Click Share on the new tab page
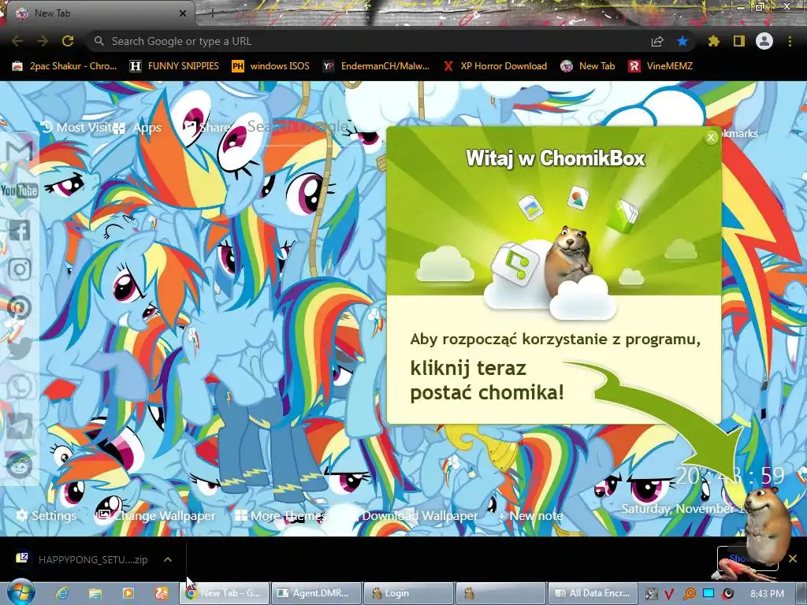The height and width of the screenshot is (605, 807). [207, 127]
